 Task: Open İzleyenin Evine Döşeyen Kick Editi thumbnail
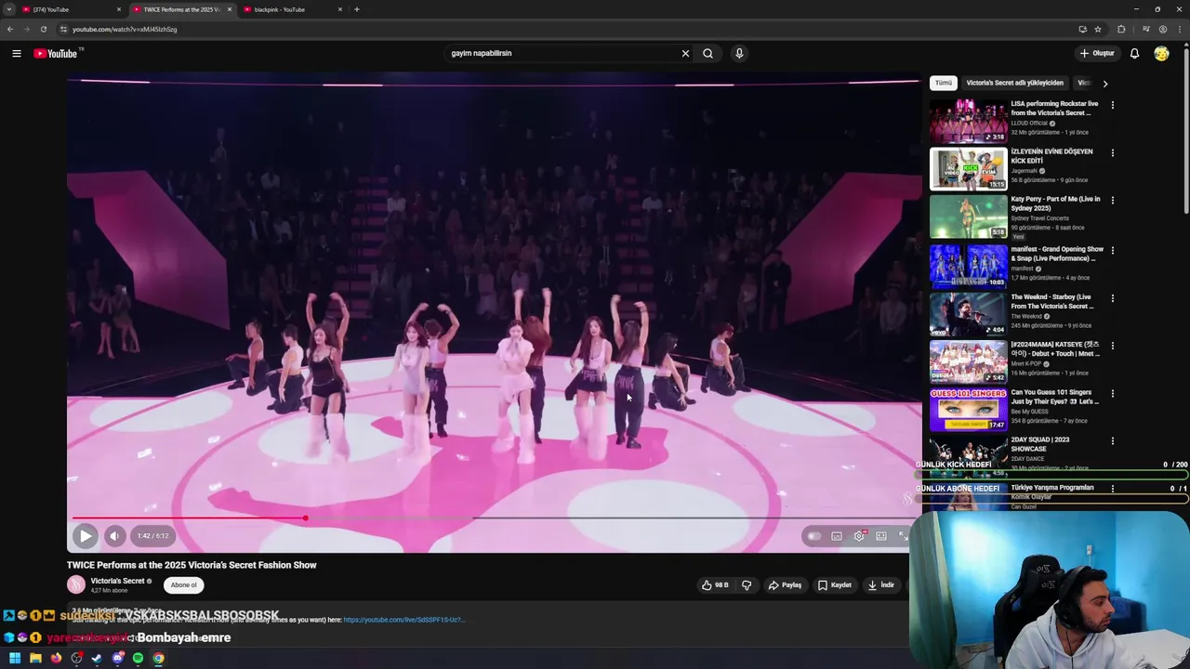coord(968,168)
